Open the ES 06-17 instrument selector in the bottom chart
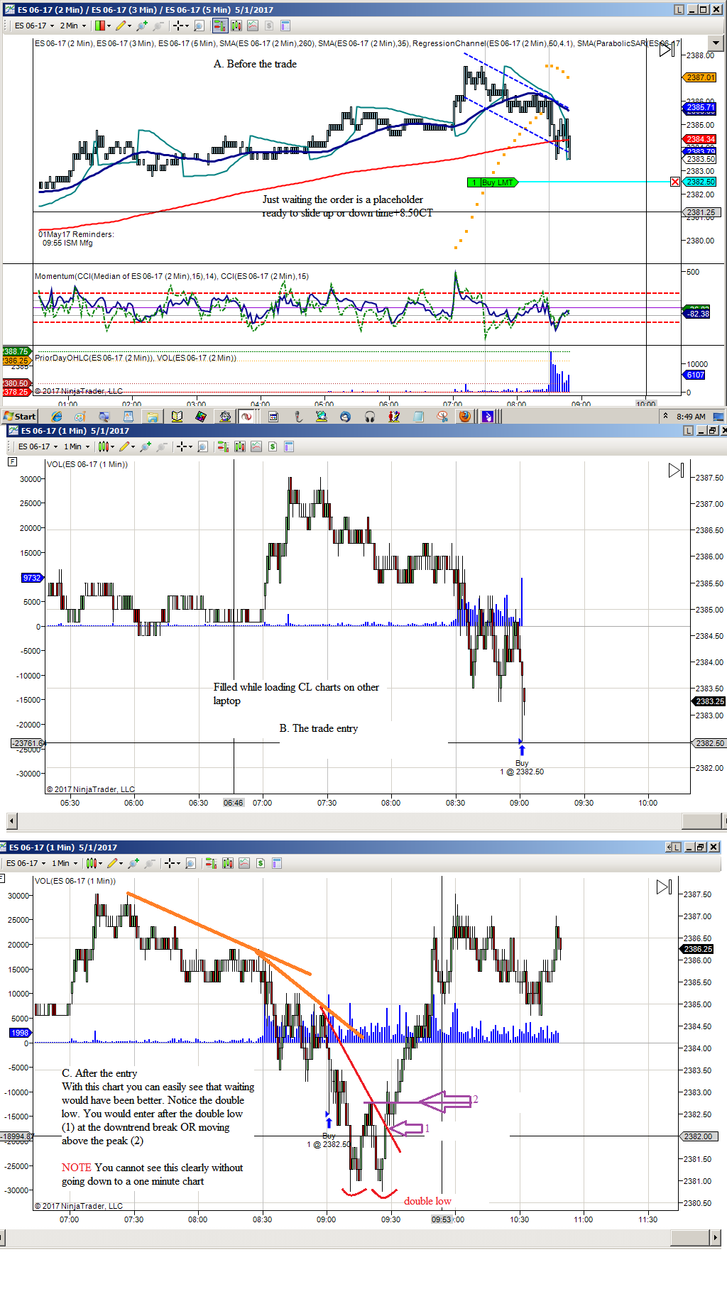The width and height of the screenshot is (727, 1289). point(26,863)
